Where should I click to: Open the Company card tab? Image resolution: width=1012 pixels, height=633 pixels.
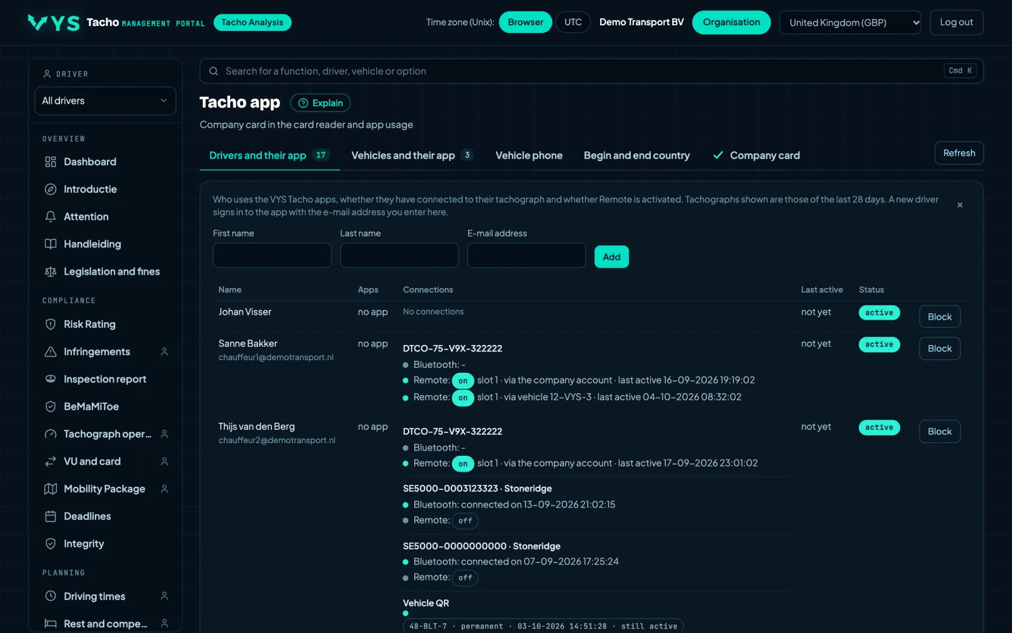[756, 156]
